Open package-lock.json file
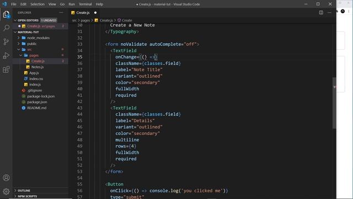 tap(41, 96)
